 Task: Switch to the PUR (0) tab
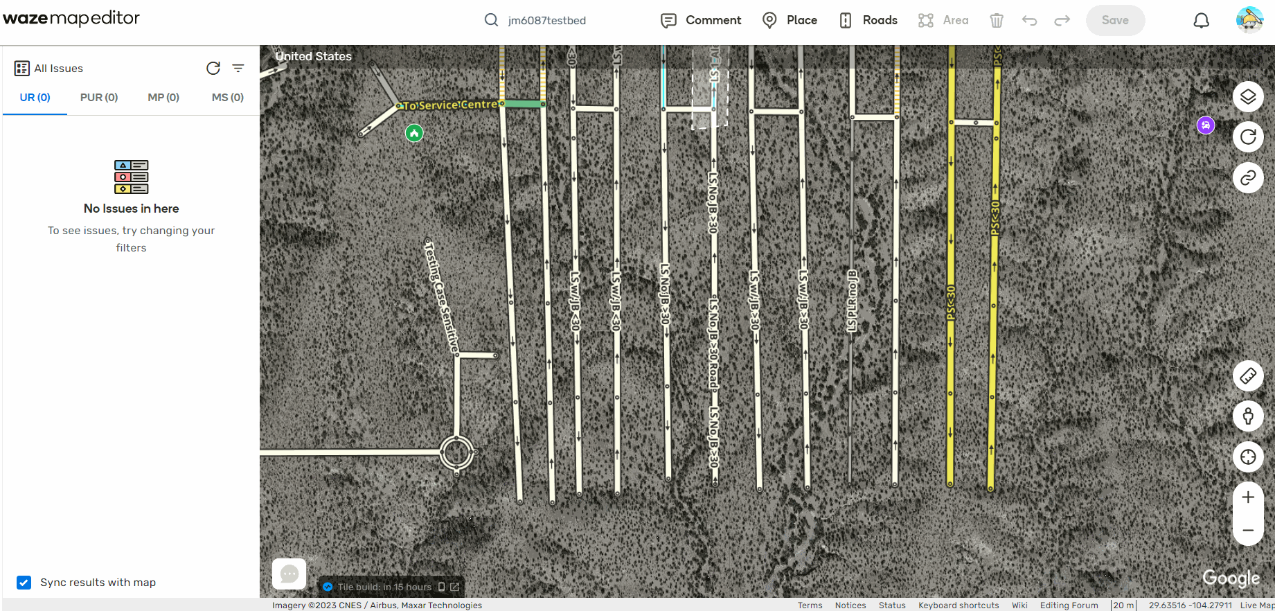pos(99,98)
